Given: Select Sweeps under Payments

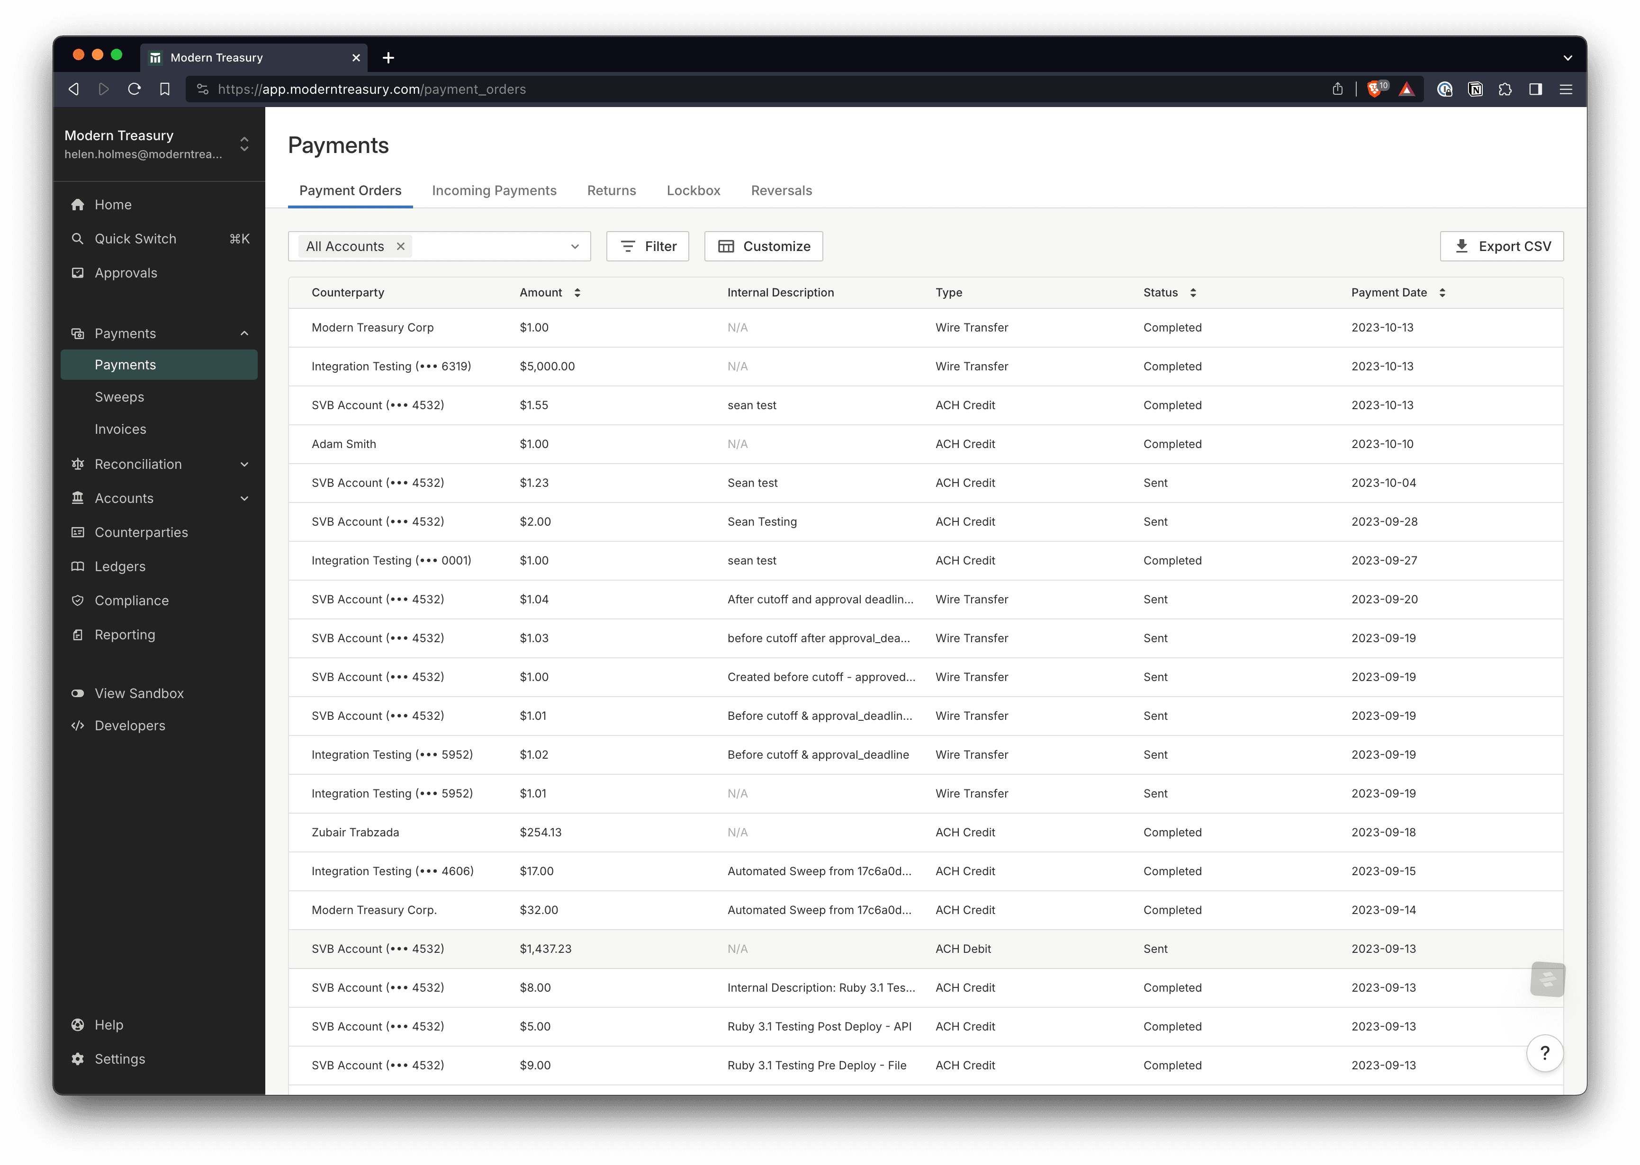Looking at the screenshot, I should (x=159, y=397).
